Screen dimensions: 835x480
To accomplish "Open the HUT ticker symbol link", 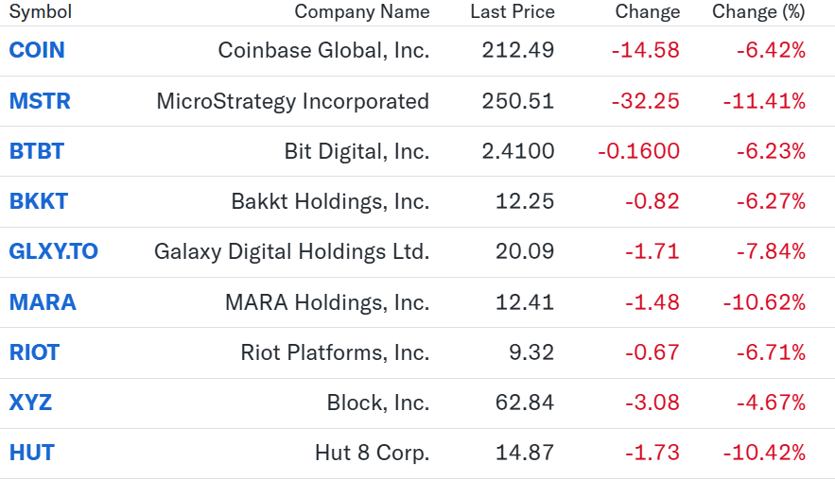I will [x=32, y=453].
